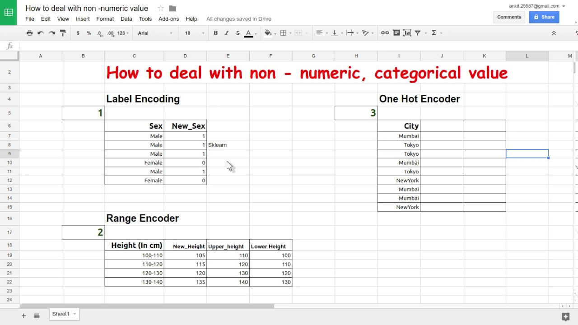Click the 100-110 height cell
The image size is (578, 325).
pos(134,255)
